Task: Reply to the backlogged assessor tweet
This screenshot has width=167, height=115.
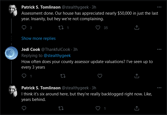Action: pos(24,108)
